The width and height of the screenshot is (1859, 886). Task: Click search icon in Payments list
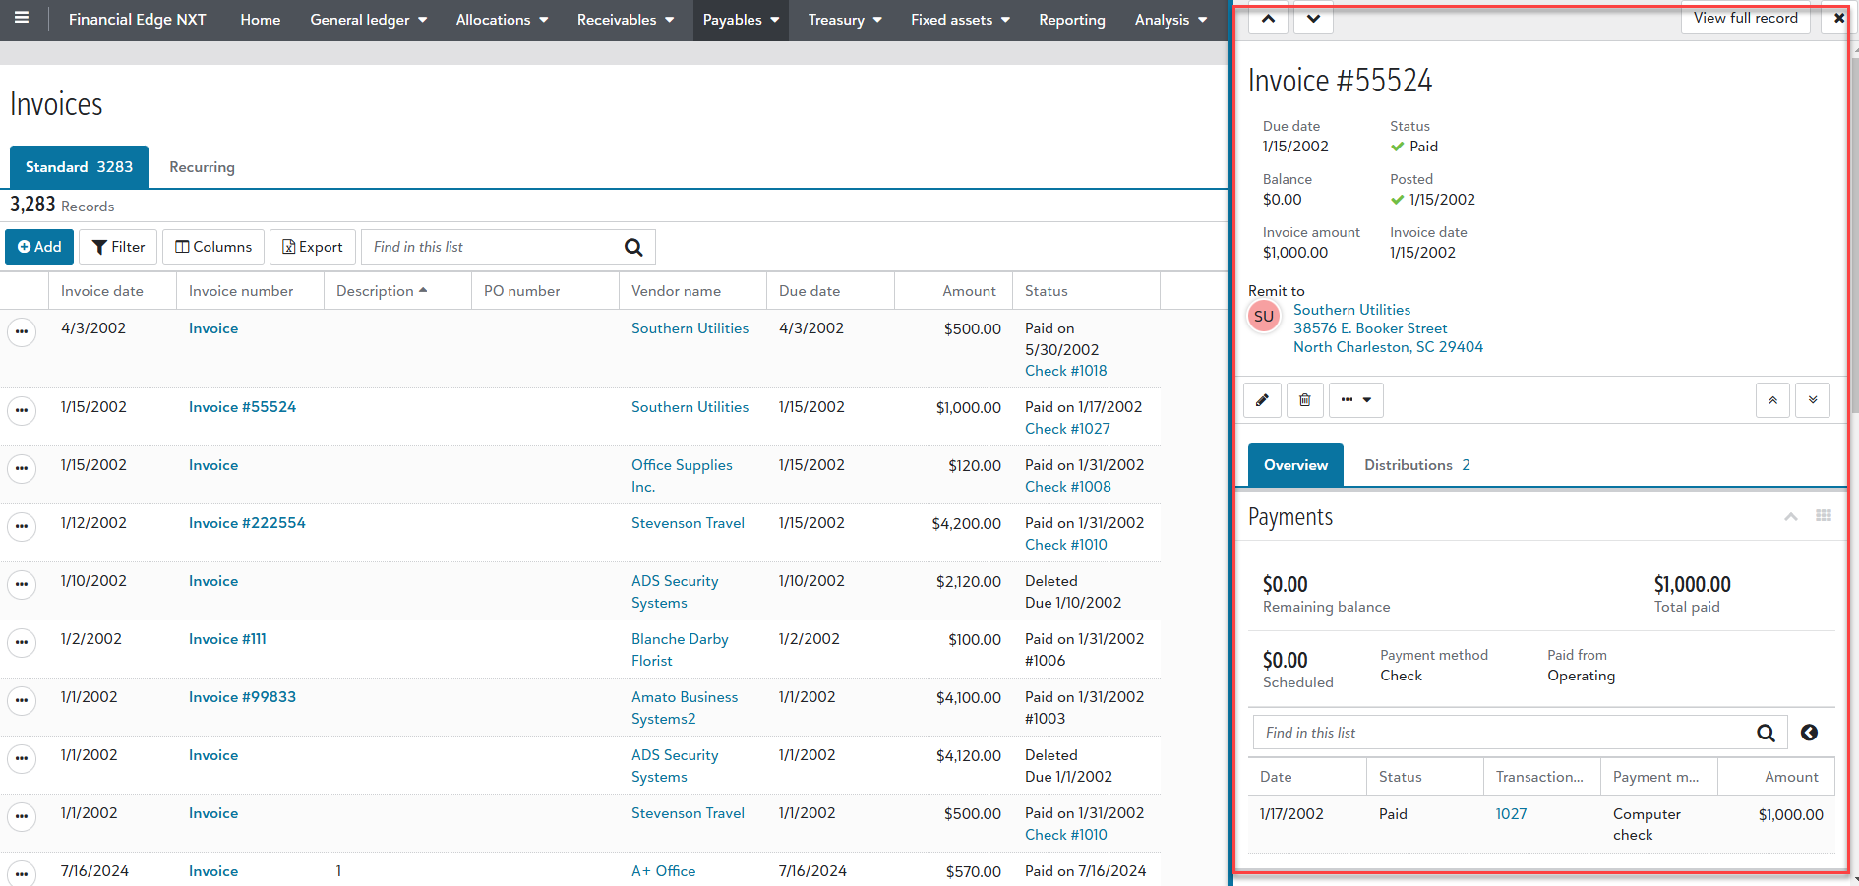pos(1766,733)
